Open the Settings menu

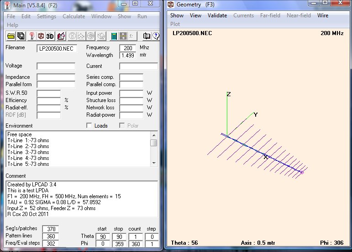pyautogui.click(x=47, y=16)
